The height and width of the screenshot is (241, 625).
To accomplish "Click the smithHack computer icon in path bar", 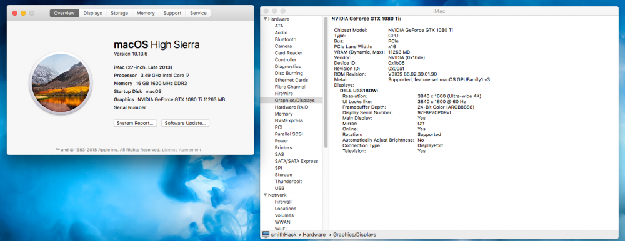I will click(x=266, y=235).
